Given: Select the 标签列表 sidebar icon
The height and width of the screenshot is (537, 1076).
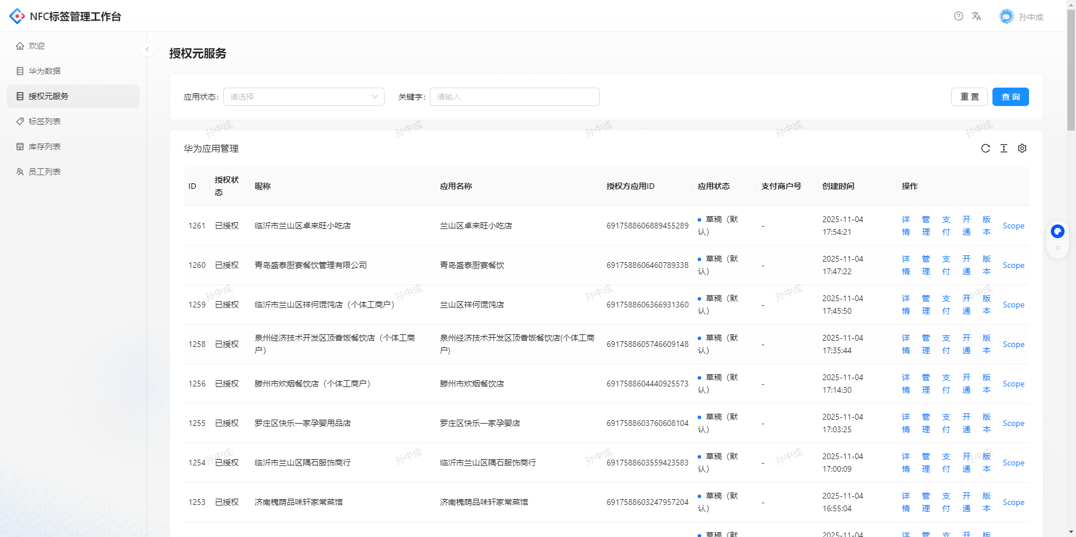Looking at the screenshot, I should coord(19,121).
